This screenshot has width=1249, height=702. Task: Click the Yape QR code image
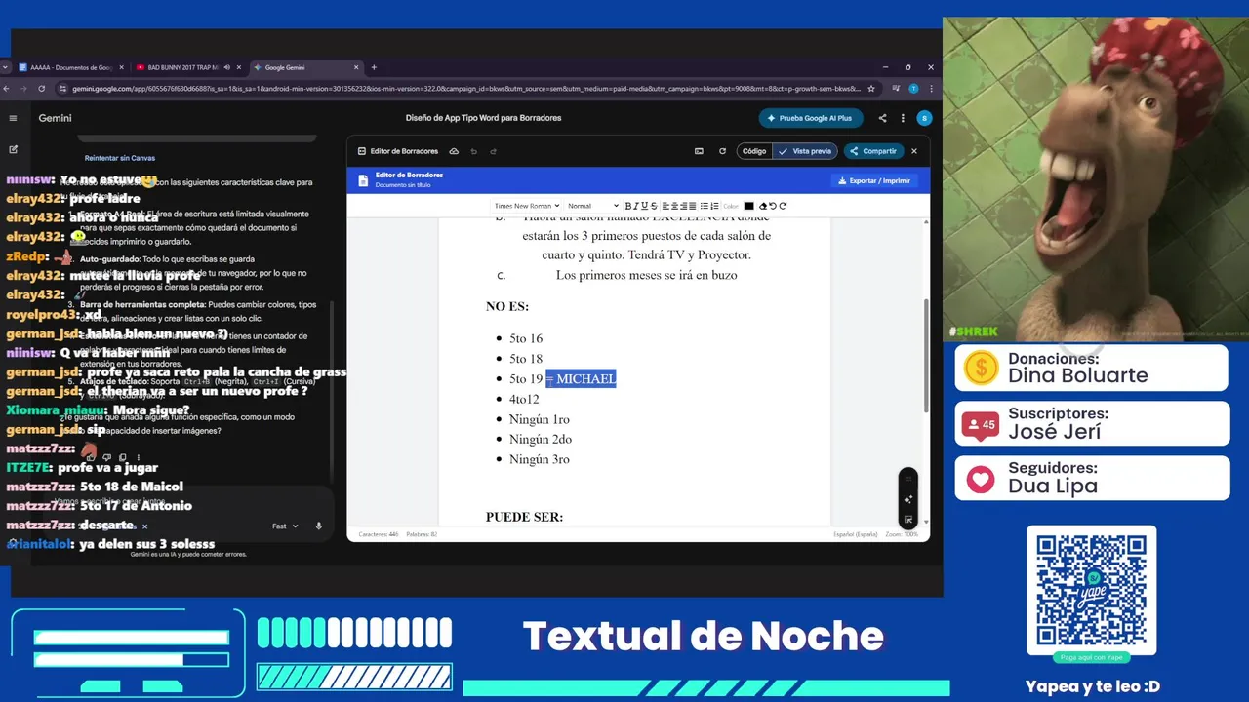[1091, 591]
